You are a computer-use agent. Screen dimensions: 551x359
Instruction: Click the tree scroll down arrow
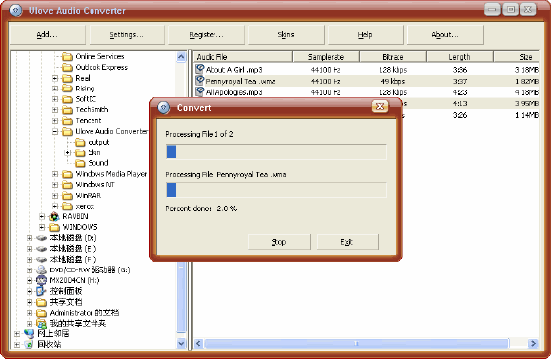181,343
